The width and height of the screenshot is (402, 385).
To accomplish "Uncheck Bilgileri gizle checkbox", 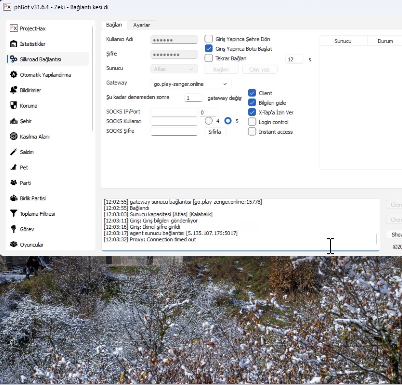I will coord(252,103).
